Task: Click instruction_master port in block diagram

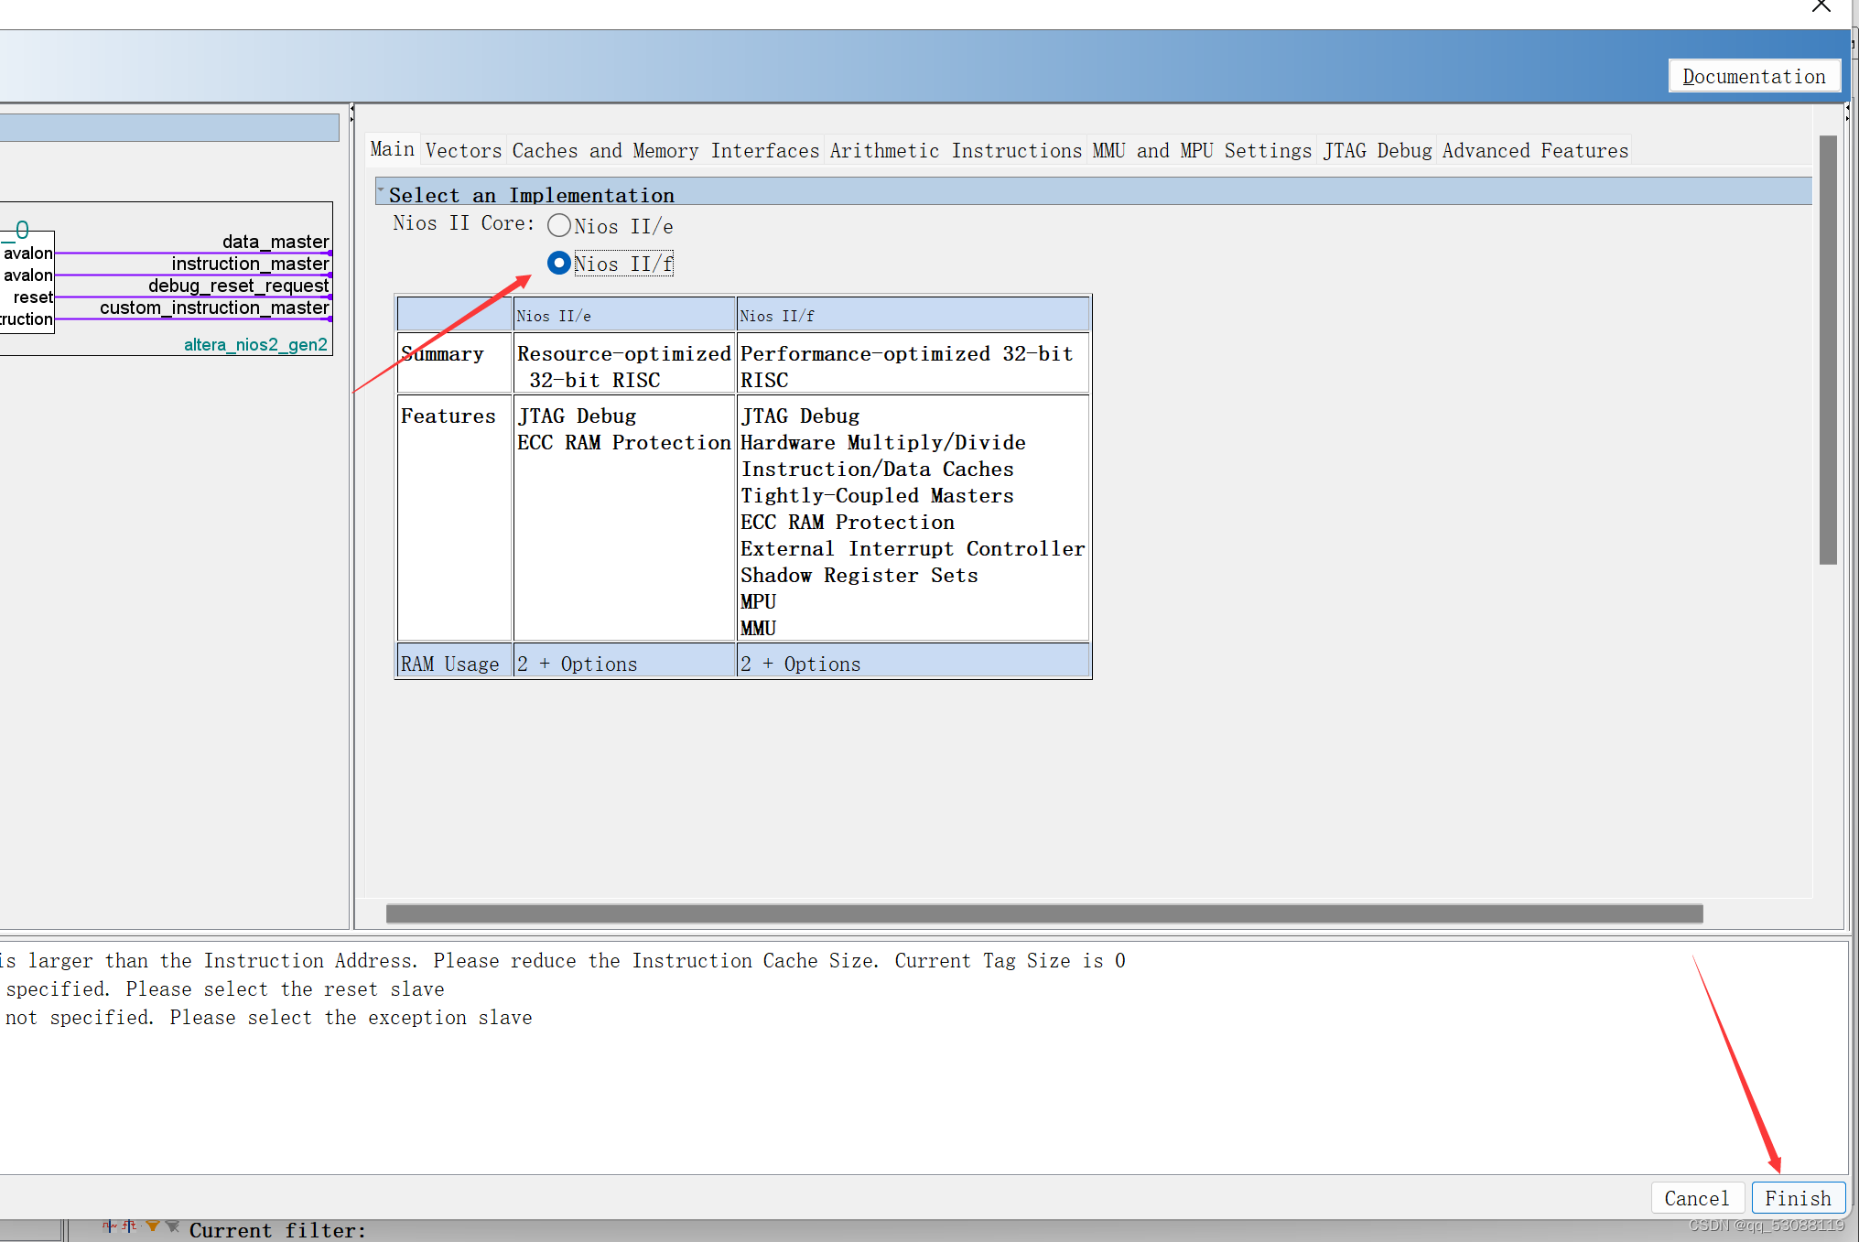Action: coord(250,264)
